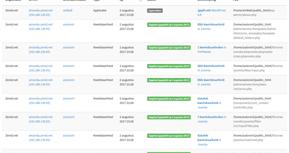This screenshot has width=289, height=153.
Task: Click the green 'Opgelost' badge in the filter/input.php row
Action: point(169,66)
